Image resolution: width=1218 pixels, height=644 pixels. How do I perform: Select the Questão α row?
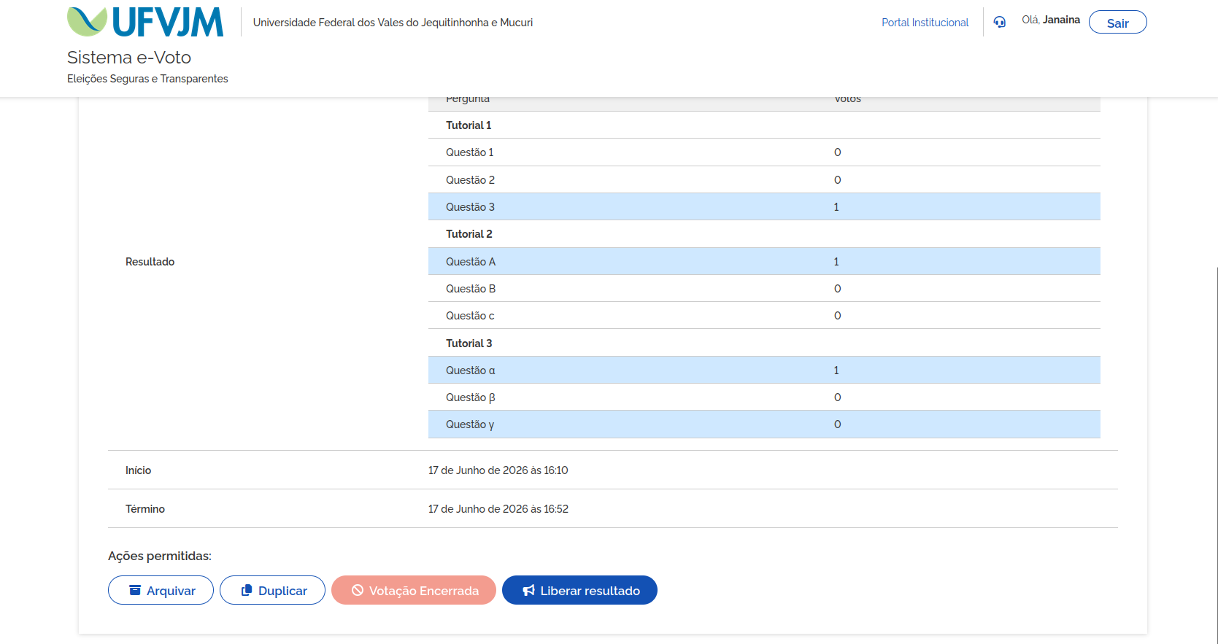[x=764, y=371]
